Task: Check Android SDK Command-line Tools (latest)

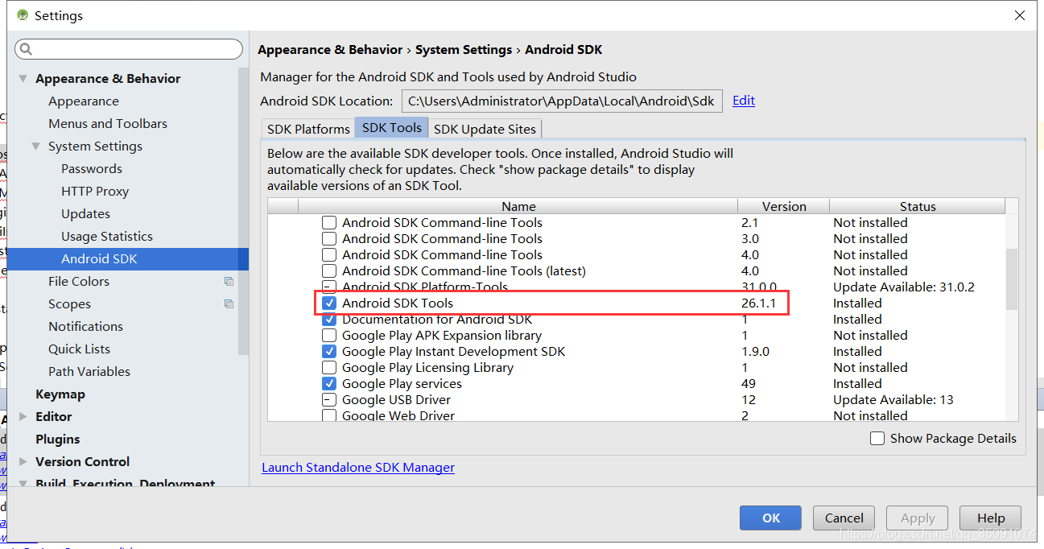Action: point(329,270)
